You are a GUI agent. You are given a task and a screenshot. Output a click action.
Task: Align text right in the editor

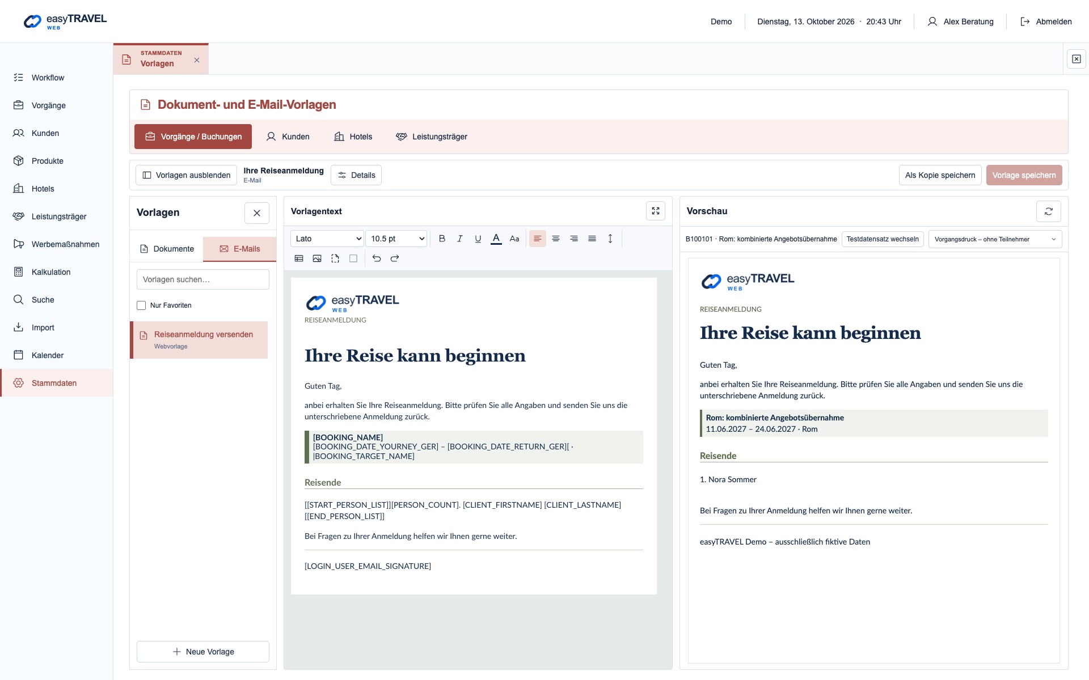tap(574, 239)
